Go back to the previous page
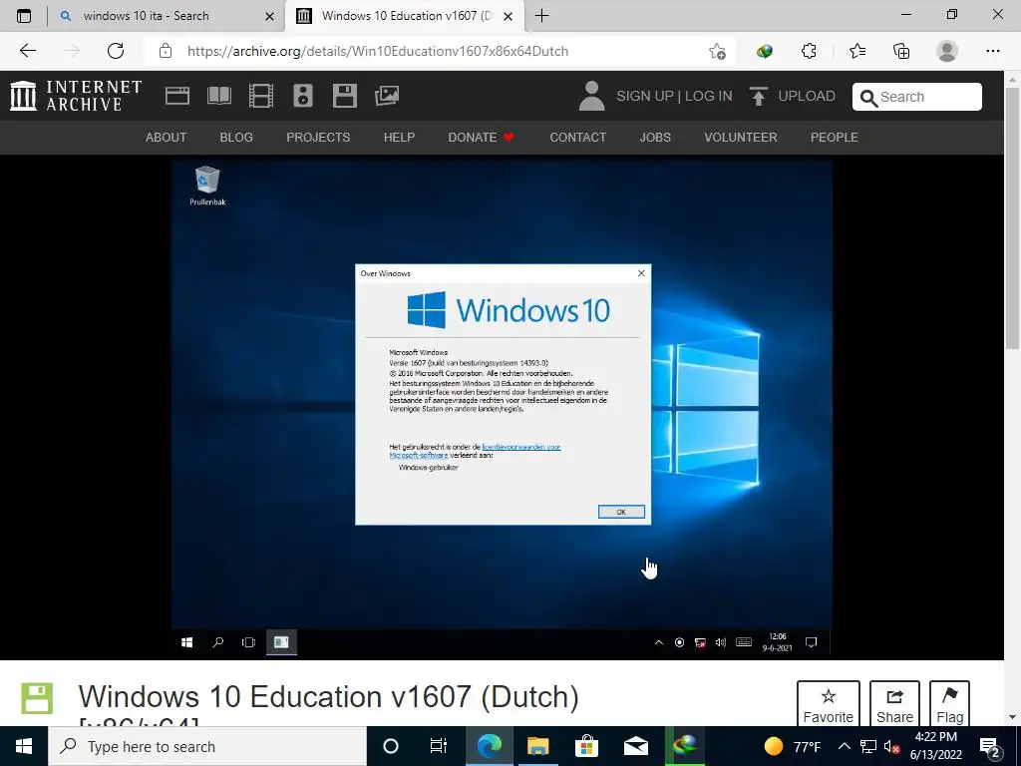The height and width of the screenshot is (766, 1021). pos(27,51)
